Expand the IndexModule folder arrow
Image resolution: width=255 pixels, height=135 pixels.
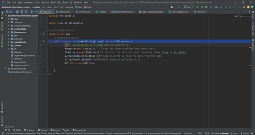(x=9, y=42)
